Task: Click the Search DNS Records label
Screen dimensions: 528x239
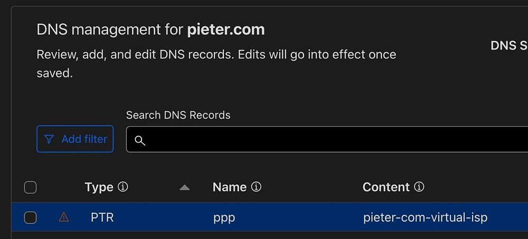Action: pyautogui.click(x=178, y=115)
